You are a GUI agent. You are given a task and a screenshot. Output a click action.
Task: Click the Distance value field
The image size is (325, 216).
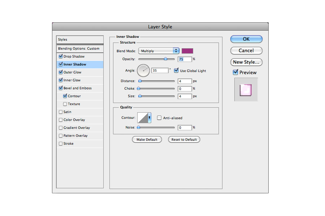tap(185, 81)
